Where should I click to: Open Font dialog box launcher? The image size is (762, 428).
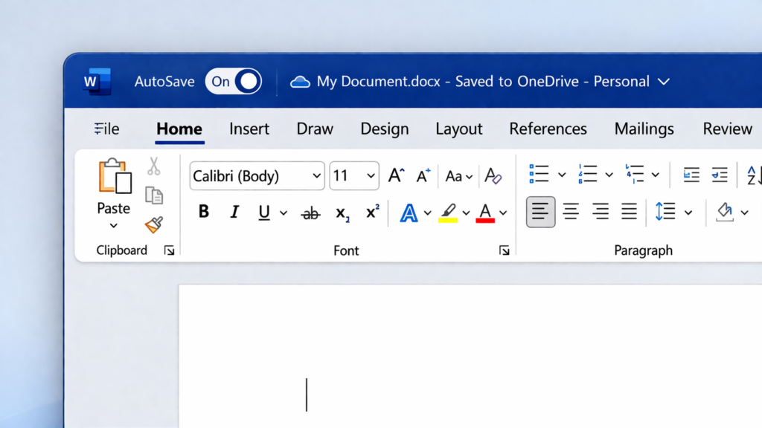[x=505, y=250]
